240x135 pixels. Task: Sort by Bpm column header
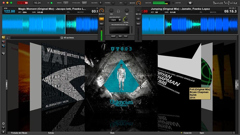tap(202, 133)
